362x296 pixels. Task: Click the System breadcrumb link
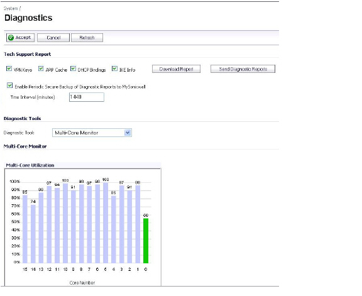click(x=11, y=9)
